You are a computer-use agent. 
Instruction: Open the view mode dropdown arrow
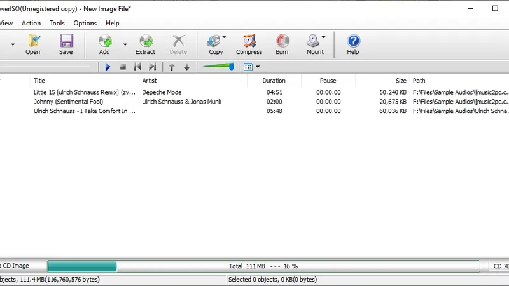(258, 67)
